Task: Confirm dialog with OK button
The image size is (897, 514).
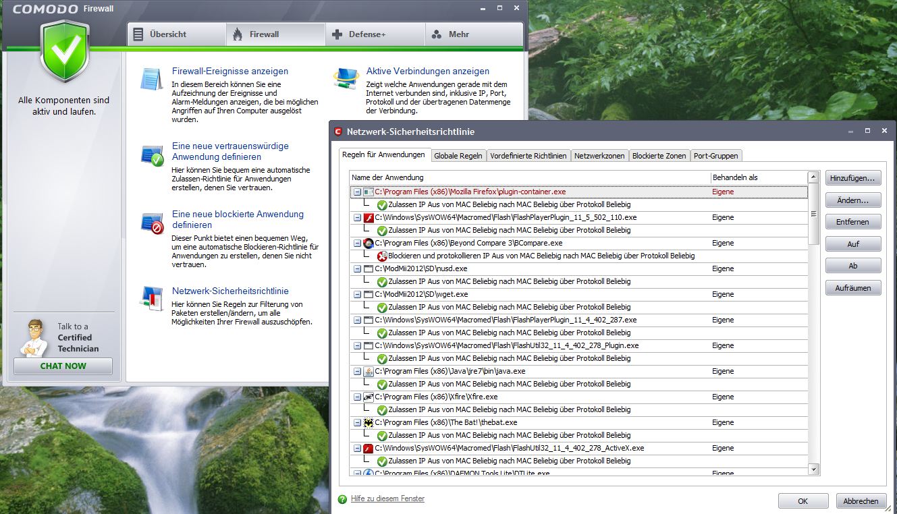Action: pyautogui.click(x=803, y=501)
